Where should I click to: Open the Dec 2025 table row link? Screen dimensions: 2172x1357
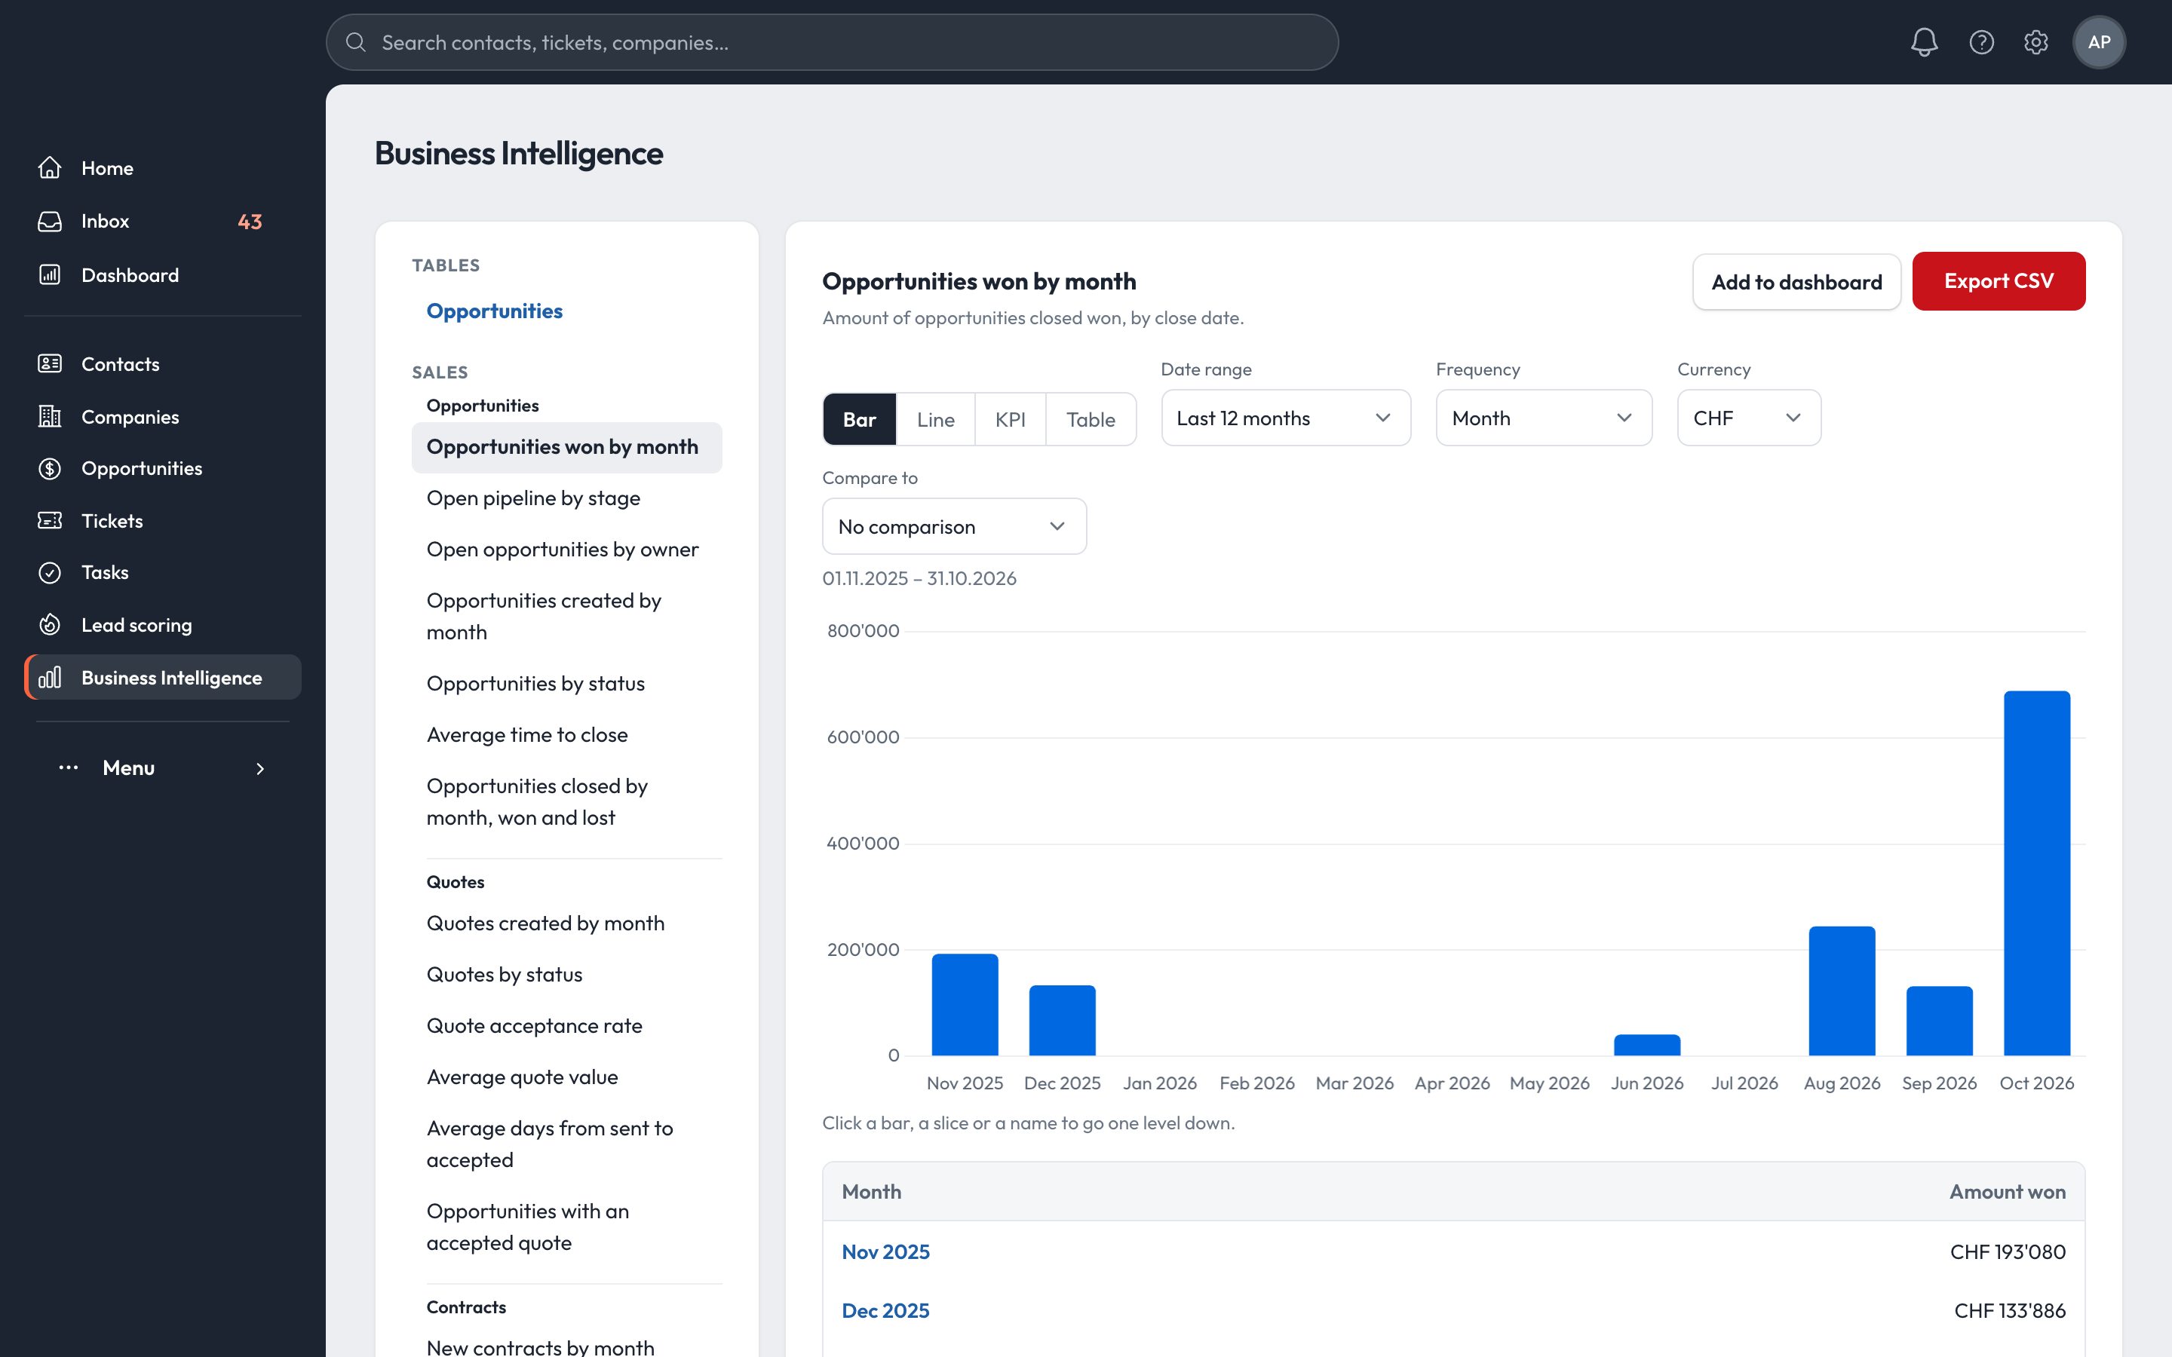[x=885, y=1310]
